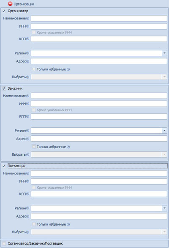Expand the Организатор Выбрать dropdown arrow
This screenshot has width=169, height=248.
pyautogui.click(x=164, y=77)
